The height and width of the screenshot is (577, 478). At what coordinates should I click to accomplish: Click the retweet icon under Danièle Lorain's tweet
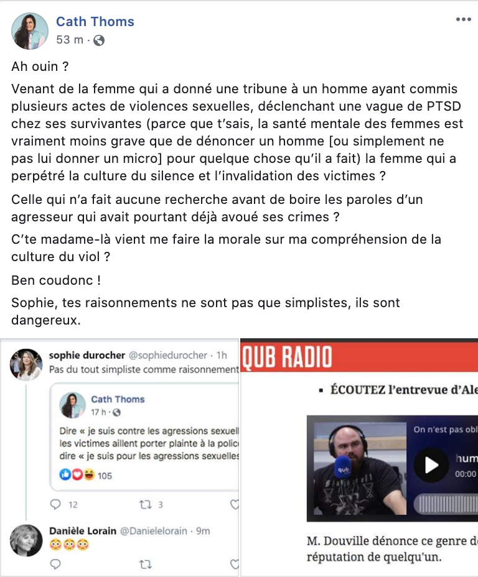click(x=146, y=564)
